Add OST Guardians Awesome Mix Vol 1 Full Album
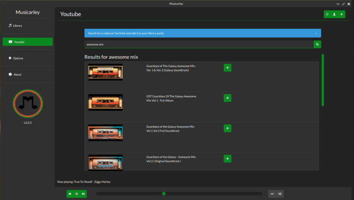 [227, 98]
